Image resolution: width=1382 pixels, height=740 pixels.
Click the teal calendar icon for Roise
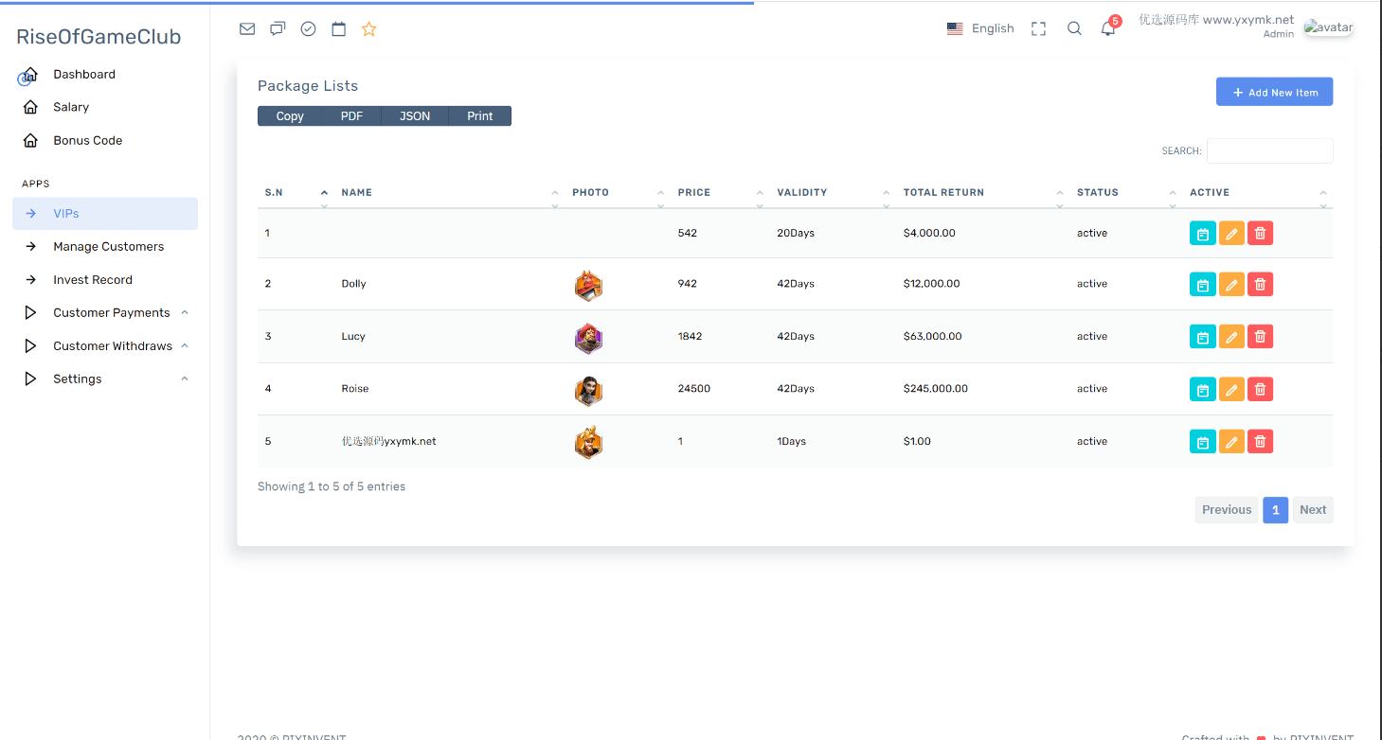tap(1202, 389)
